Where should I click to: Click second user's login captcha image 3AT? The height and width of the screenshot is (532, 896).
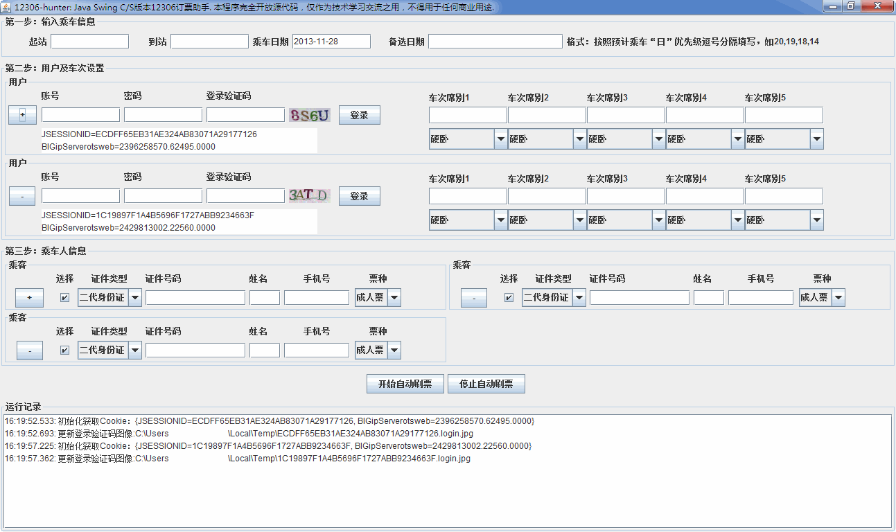pos(310,195)
